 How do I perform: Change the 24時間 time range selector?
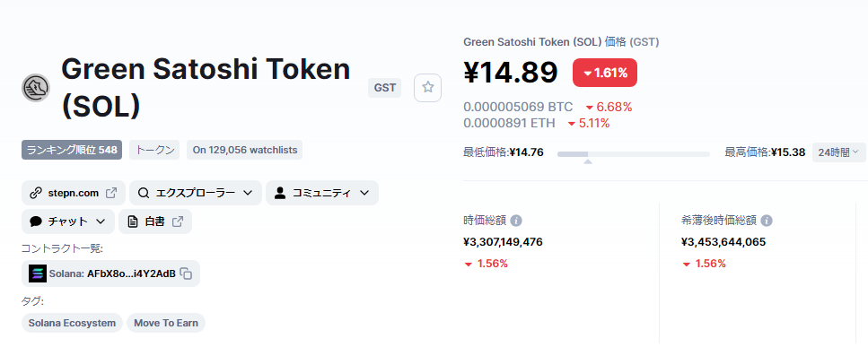(x=838, y=152)
